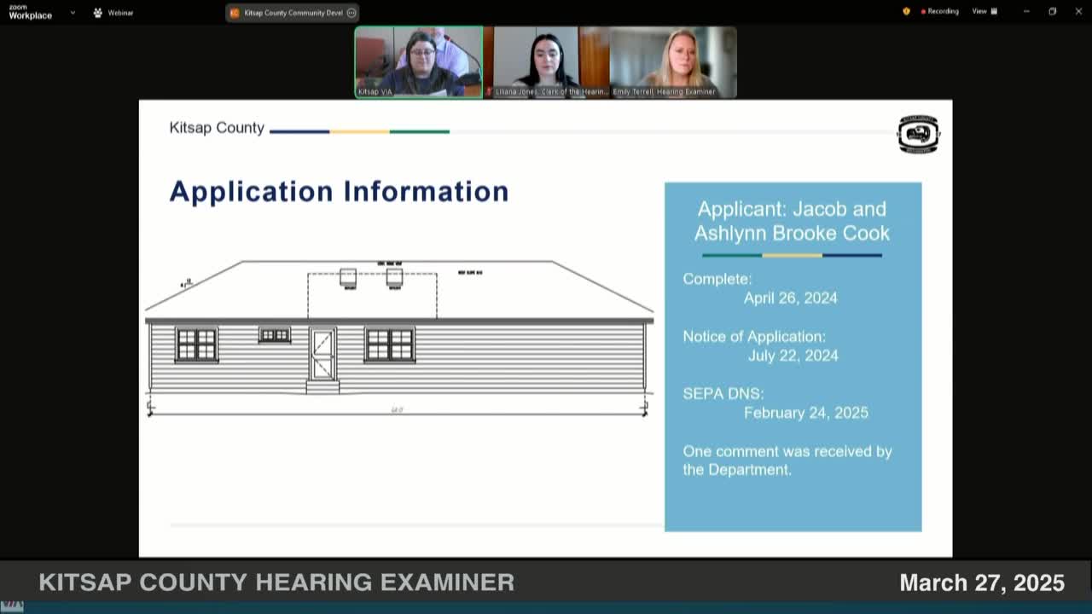
Task: Restore down the Zoom window
Action: click(x=1052, y=12)
